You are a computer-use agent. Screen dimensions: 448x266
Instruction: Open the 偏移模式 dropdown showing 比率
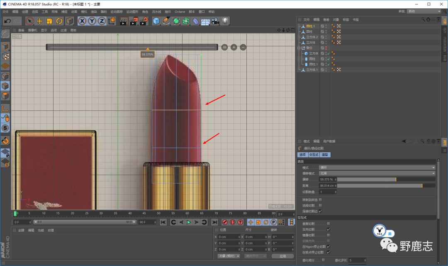pyautogui.click(x=377, y=173)
